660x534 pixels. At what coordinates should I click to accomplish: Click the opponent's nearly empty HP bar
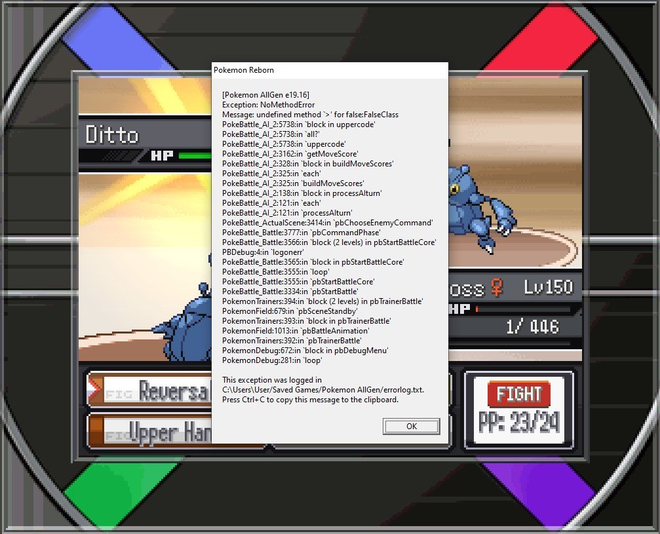coord(522,309)
